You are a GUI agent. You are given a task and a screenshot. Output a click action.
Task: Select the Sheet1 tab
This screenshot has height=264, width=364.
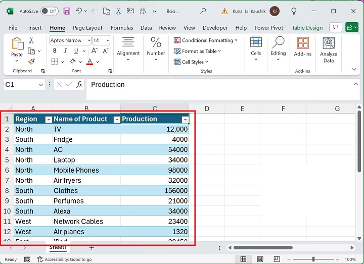click(58, 247)
